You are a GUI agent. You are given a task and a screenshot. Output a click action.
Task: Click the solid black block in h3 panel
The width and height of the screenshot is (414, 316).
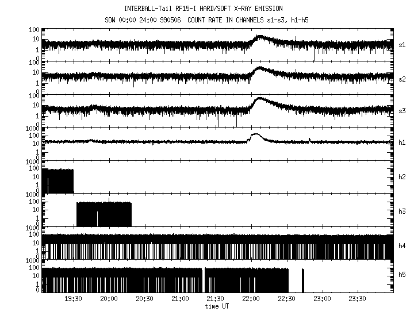[104, 214]
